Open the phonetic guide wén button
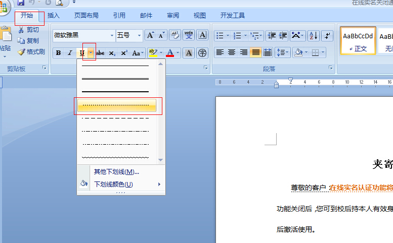This screenshot has width=393, height=243. (x=189, y=35)
